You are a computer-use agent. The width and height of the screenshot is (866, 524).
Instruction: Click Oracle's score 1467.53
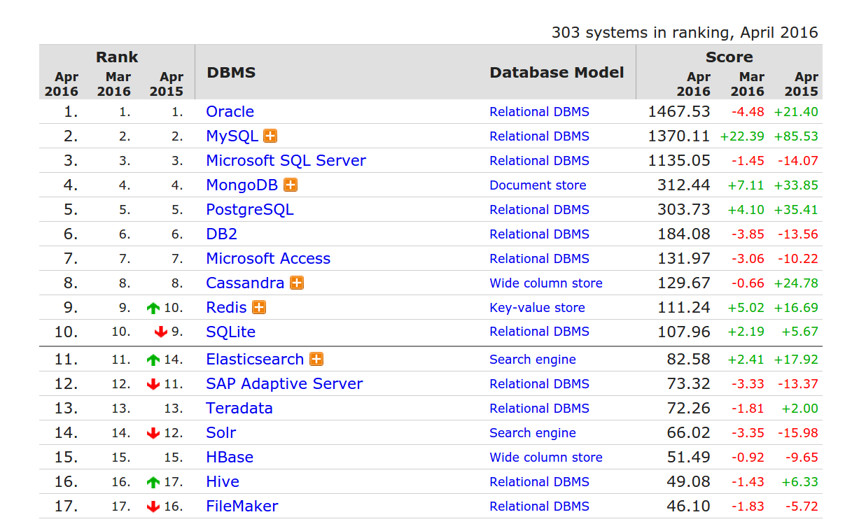click(x=679, y=112)
